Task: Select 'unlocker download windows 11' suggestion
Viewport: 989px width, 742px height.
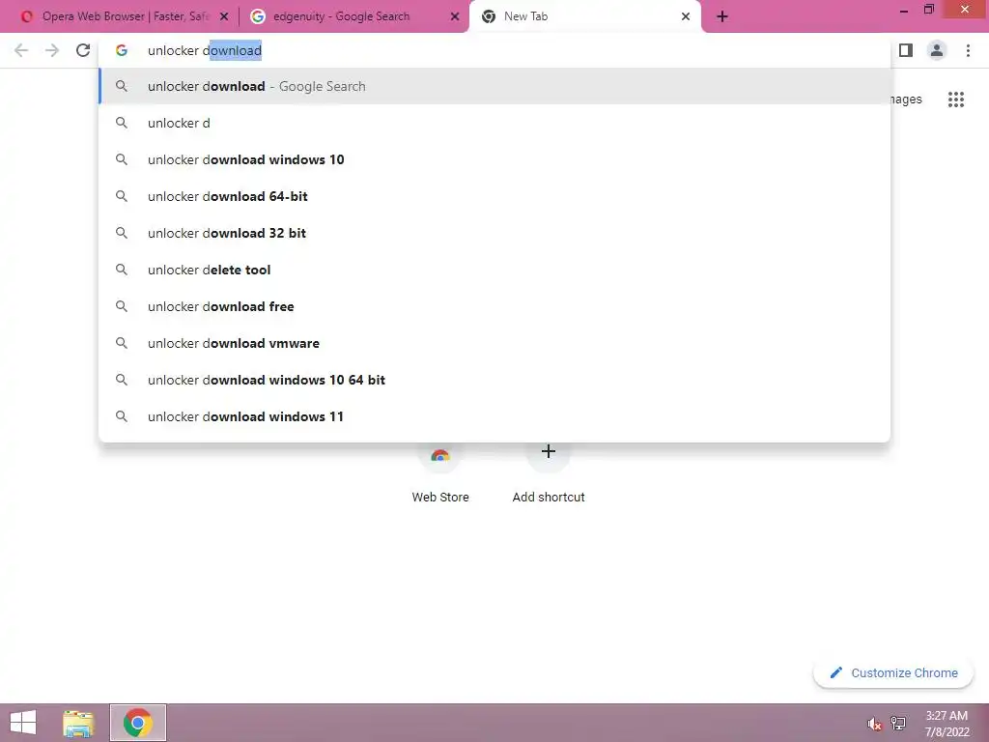Action: coord(494,416)
